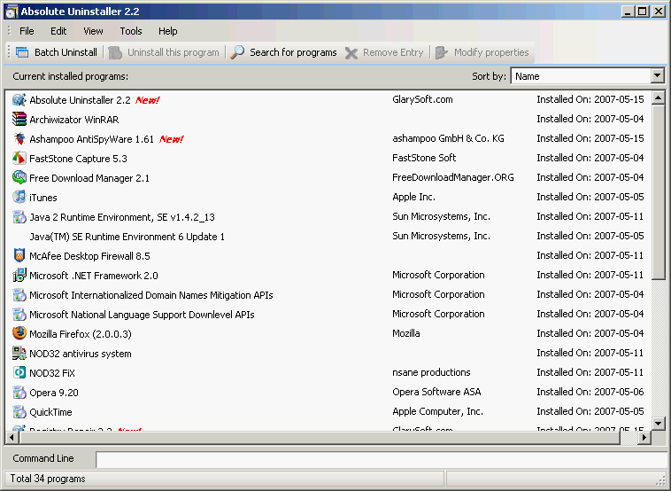This screenshot has height=491, width=671.
Task: Click the vertical scrollbar up arrow
Action: 658,98
